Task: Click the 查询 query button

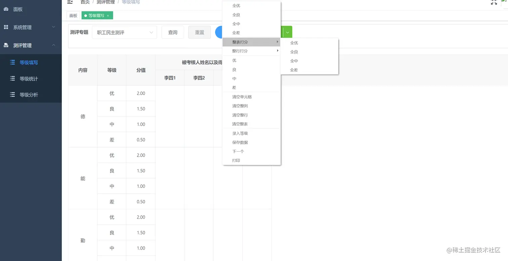Action: tap(172, 32)
